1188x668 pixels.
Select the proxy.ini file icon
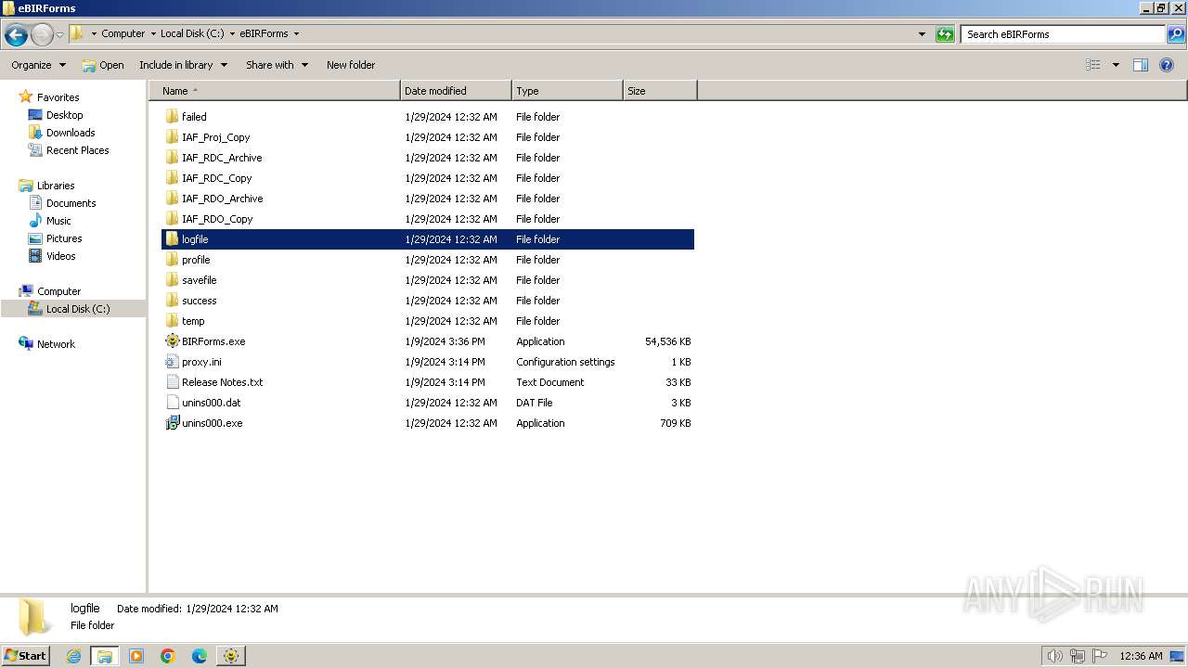tap(172, 362)
